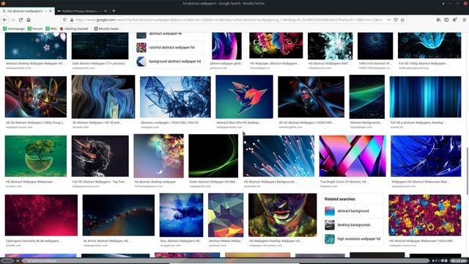Save page to Pocket icon
The height and width of the screenshot is (264, 469).
[396, 20]
